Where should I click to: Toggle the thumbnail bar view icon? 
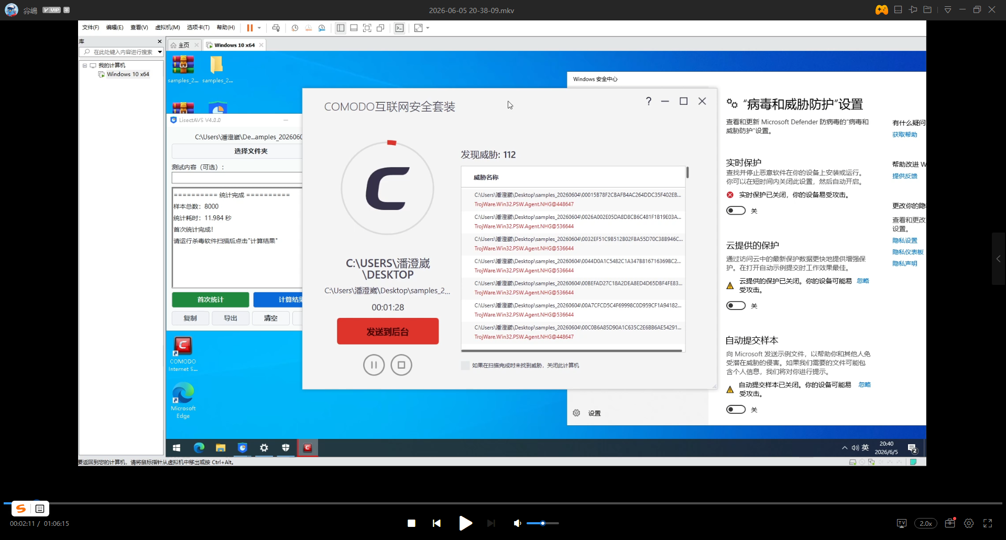pos(354,28)
